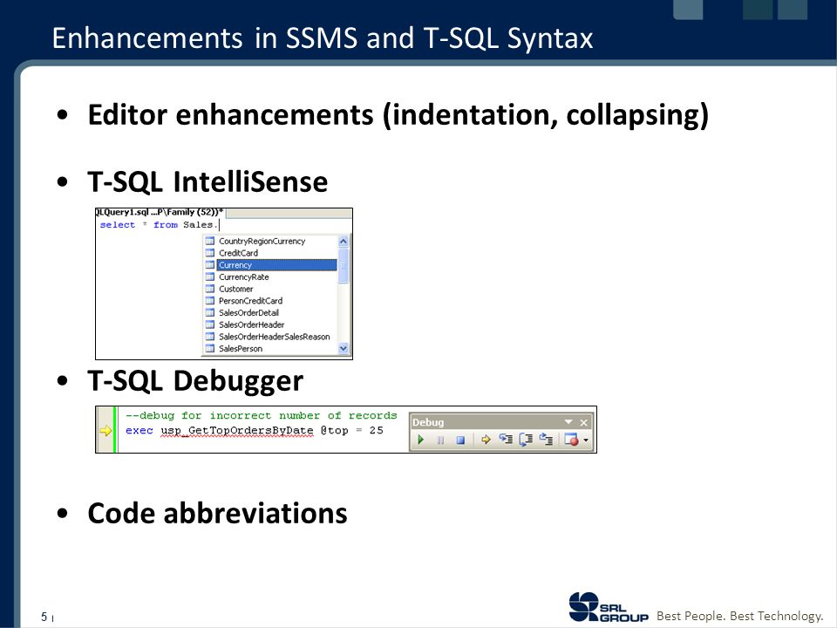Select PersonCreditCard in IntelliSense list
Viewport: 837px width, 628px height.
click(251, 301)
